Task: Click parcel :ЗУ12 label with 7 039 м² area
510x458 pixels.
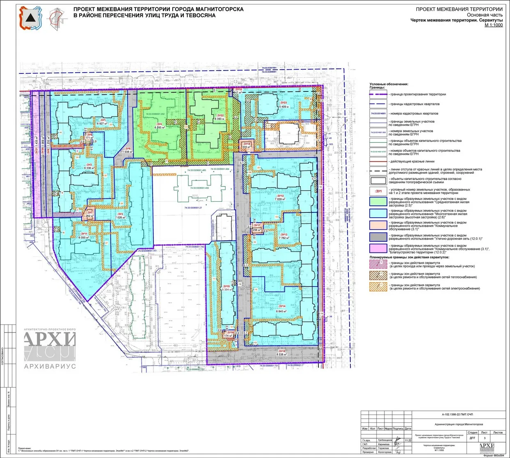Action: (280, 198)
